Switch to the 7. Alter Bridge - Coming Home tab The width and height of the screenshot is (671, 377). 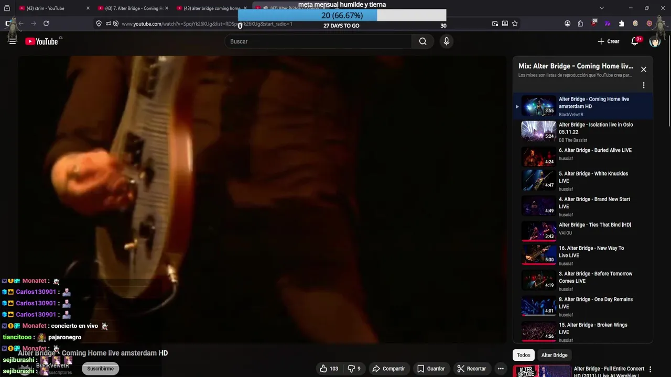pyautogui.click(x=134, y=8)
